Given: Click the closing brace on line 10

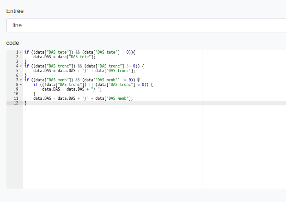Looking at the screenshot, I should click(34, 94).
